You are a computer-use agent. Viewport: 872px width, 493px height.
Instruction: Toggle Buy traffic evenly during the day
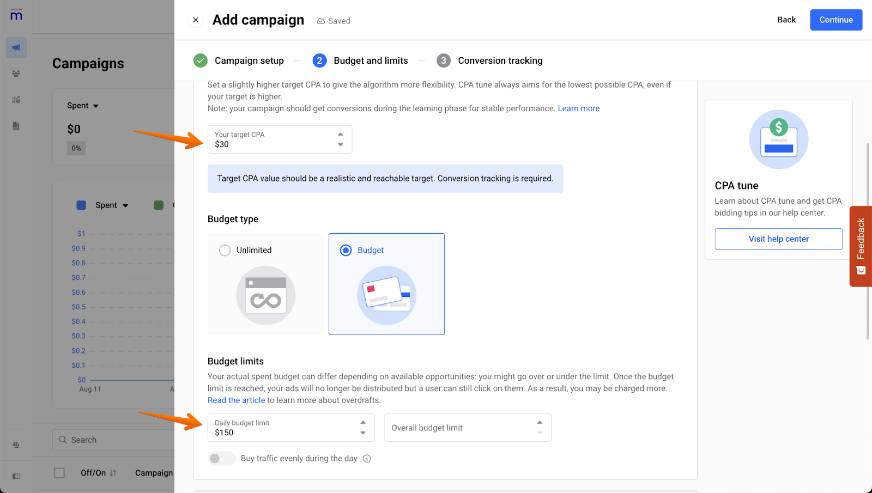coord(221,459)
